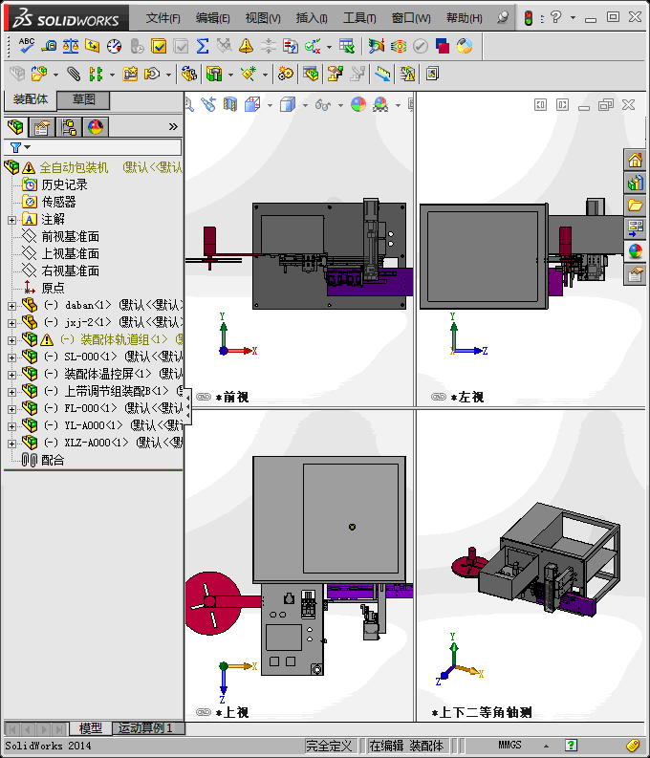Open the Design Library task pane icon
This screenshot has height=758, width=650.
point(635,183)
